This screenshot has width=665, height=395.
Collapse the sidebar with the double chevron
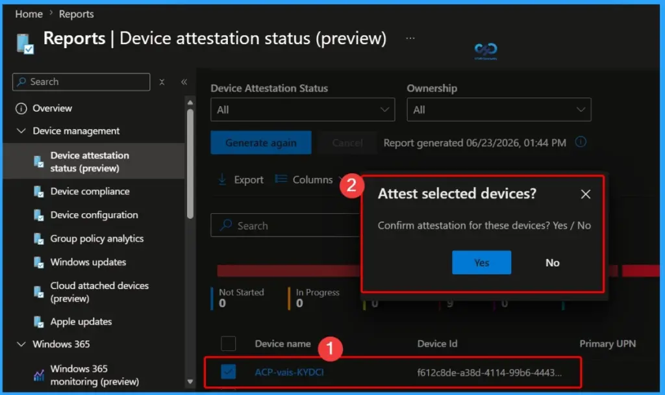coord(184,82)
